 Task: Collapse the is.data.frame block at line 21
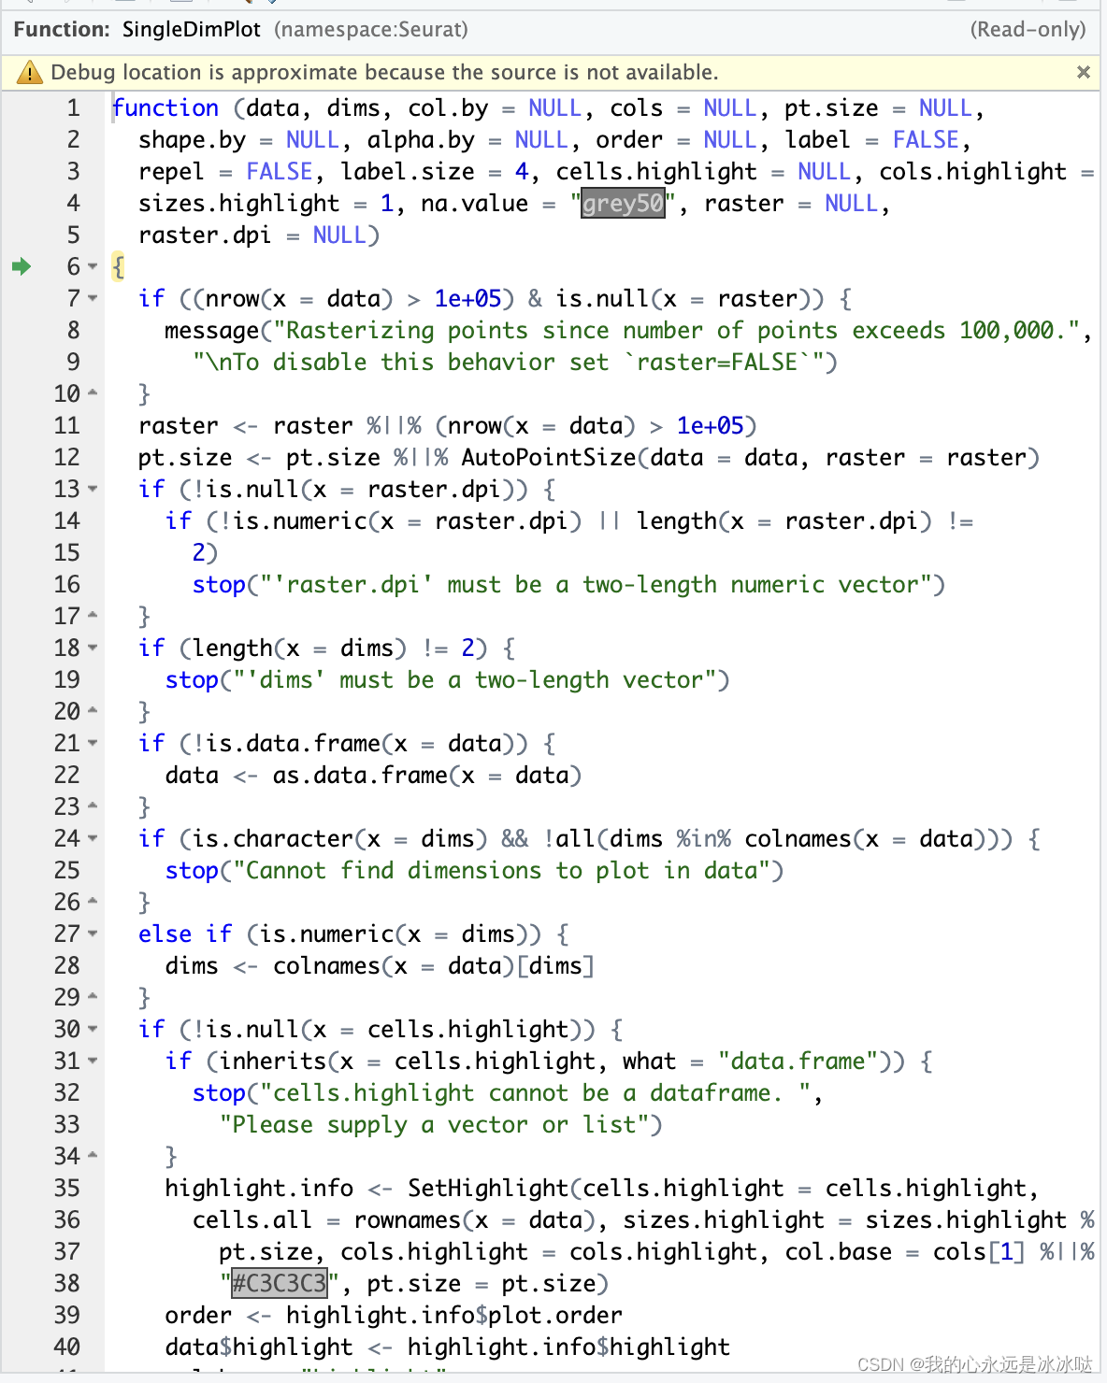point(93,743)
